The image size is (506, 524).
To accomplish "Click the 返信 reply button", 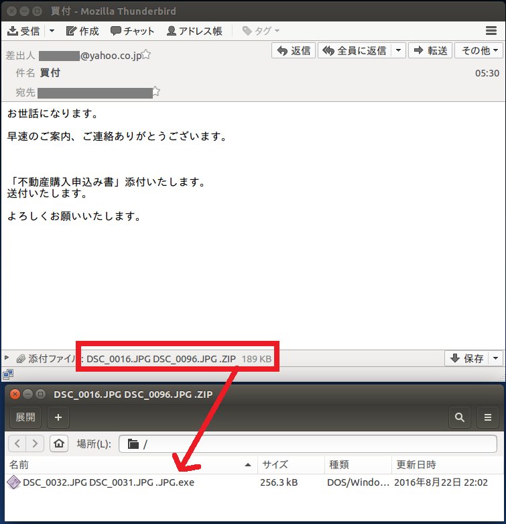I will (x=294, y=50).
